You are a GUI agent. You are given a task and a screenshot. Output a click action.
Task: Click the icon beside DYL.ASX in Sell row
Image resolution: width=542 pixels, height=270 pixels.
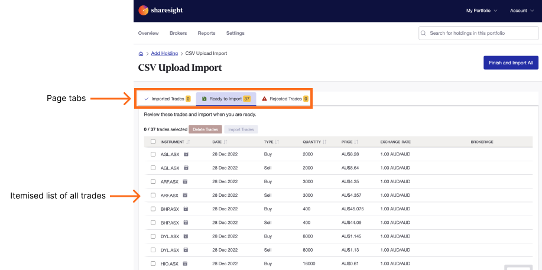(x=186, y=250)
